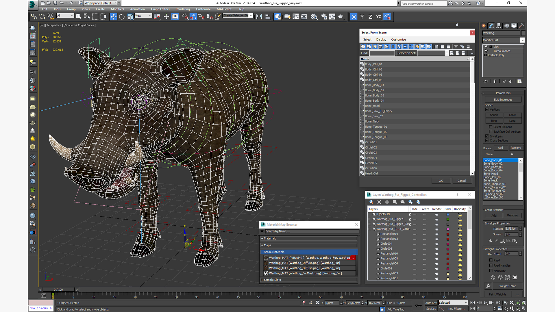
Task: Open the Modifiers menu
Action: (x=117, y=9)
